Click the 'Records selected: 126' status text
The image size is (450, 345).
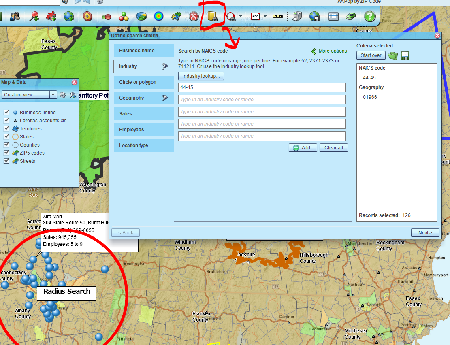click(x=384, y=215)
